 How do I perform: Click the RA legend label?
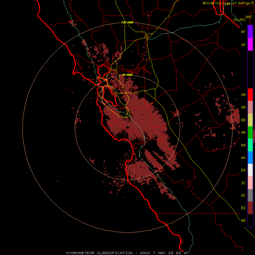243,145
